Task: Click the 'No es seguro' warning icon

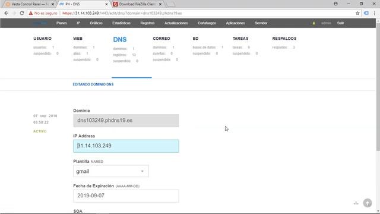Action: [x=31, y=13]
